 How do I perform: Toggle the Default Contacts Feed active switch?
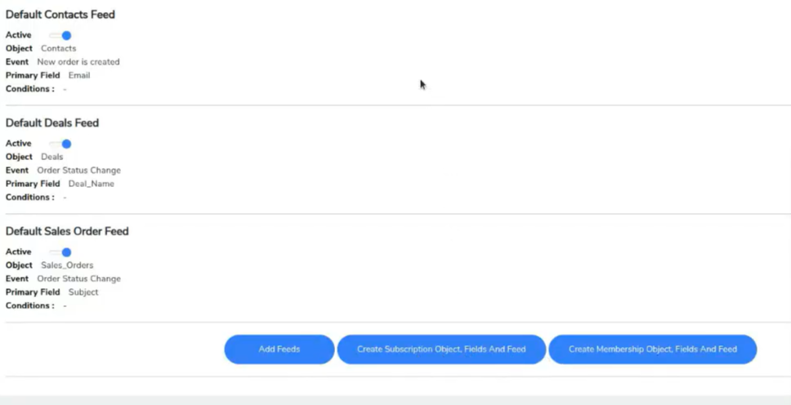click(x=61, y=35)
